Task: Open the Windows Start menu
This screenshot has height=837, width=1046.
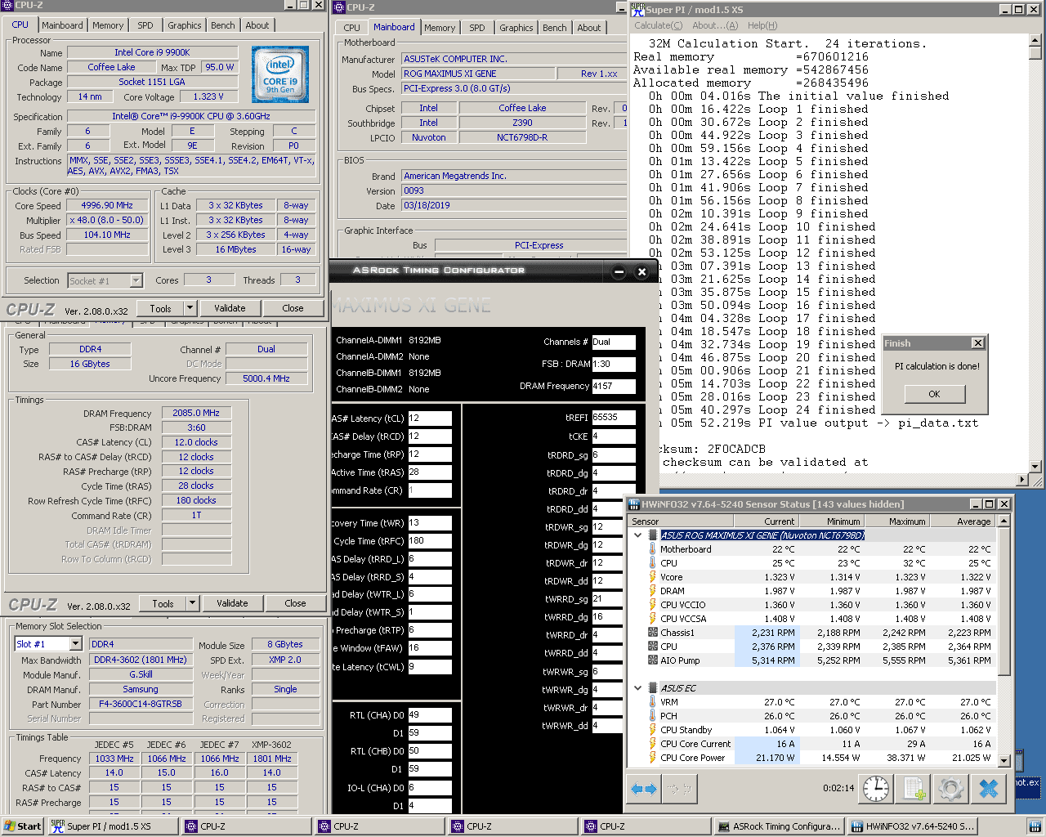Action: (x=23, y=826)
